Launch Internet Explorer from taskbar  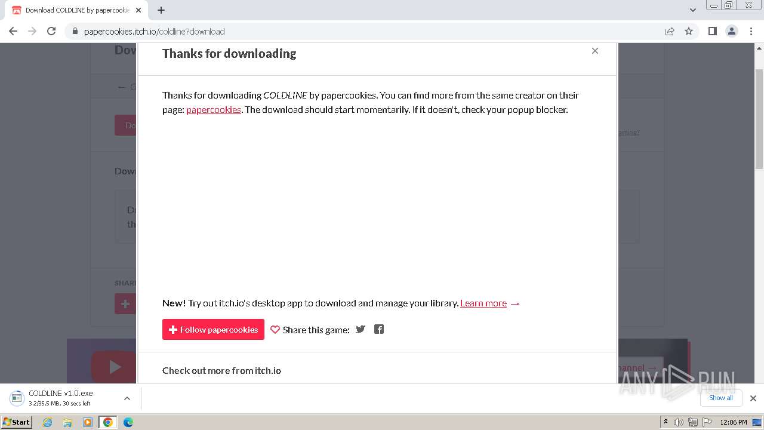point(48,422)
